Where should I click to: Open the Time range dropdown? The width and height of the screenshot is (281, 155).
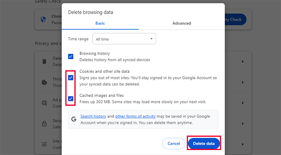(124, 39)
